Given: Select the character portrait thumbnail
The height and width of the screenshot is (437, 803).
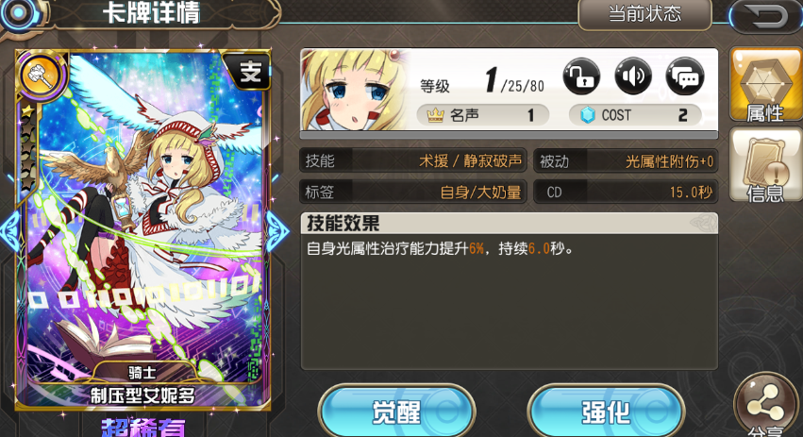Looking at the screenshot, I should tap(355, 91).
